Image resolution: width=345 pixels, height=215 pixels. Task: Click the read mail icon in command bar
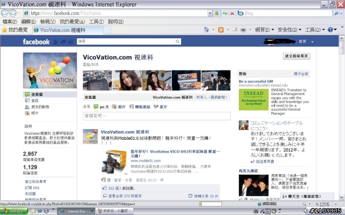click(x=234, y=30)
